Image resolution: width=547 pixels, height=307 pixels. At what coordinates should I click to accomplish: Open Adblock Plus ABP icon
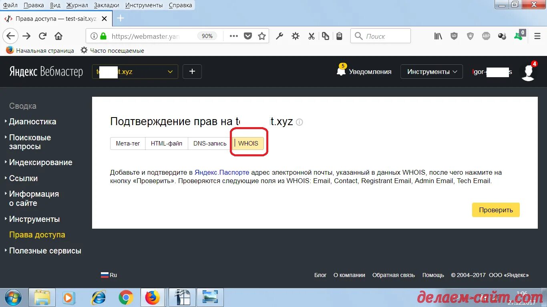(x=486, y=36)
